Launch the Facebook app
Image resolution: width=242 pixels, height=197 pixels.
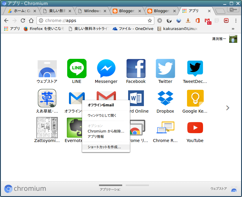click(136, 69)
